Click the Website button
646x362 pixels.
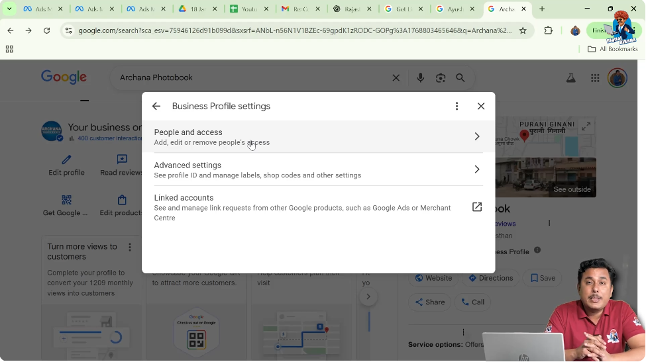[433, 278]
